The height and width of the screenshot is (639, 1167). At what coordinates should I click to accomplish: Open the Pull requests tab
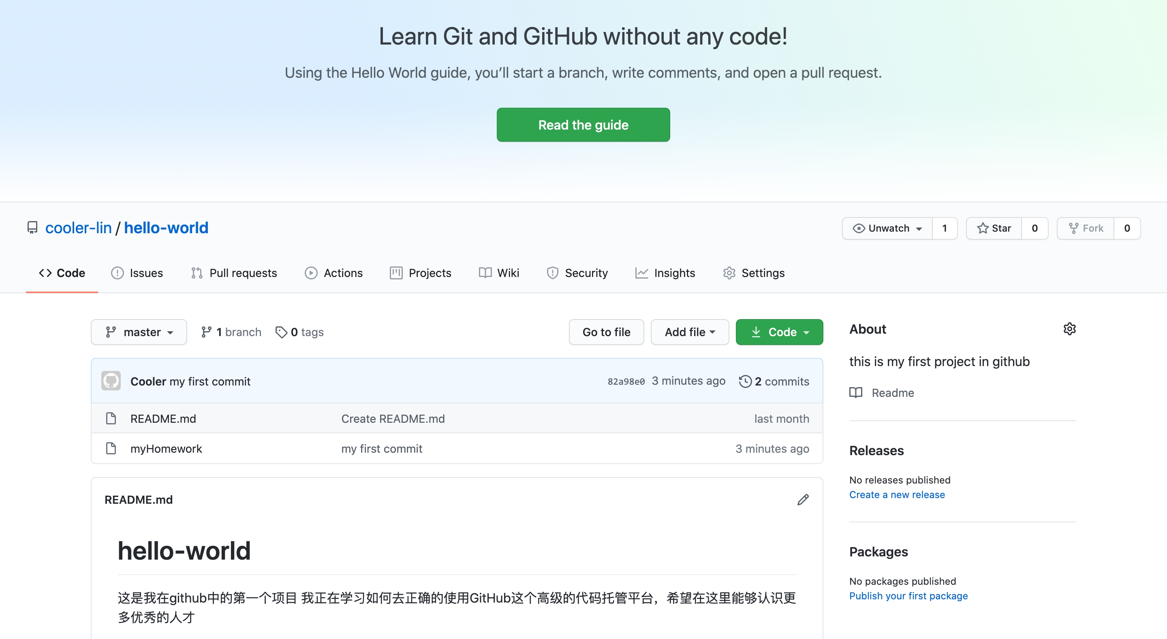point(234,273)
